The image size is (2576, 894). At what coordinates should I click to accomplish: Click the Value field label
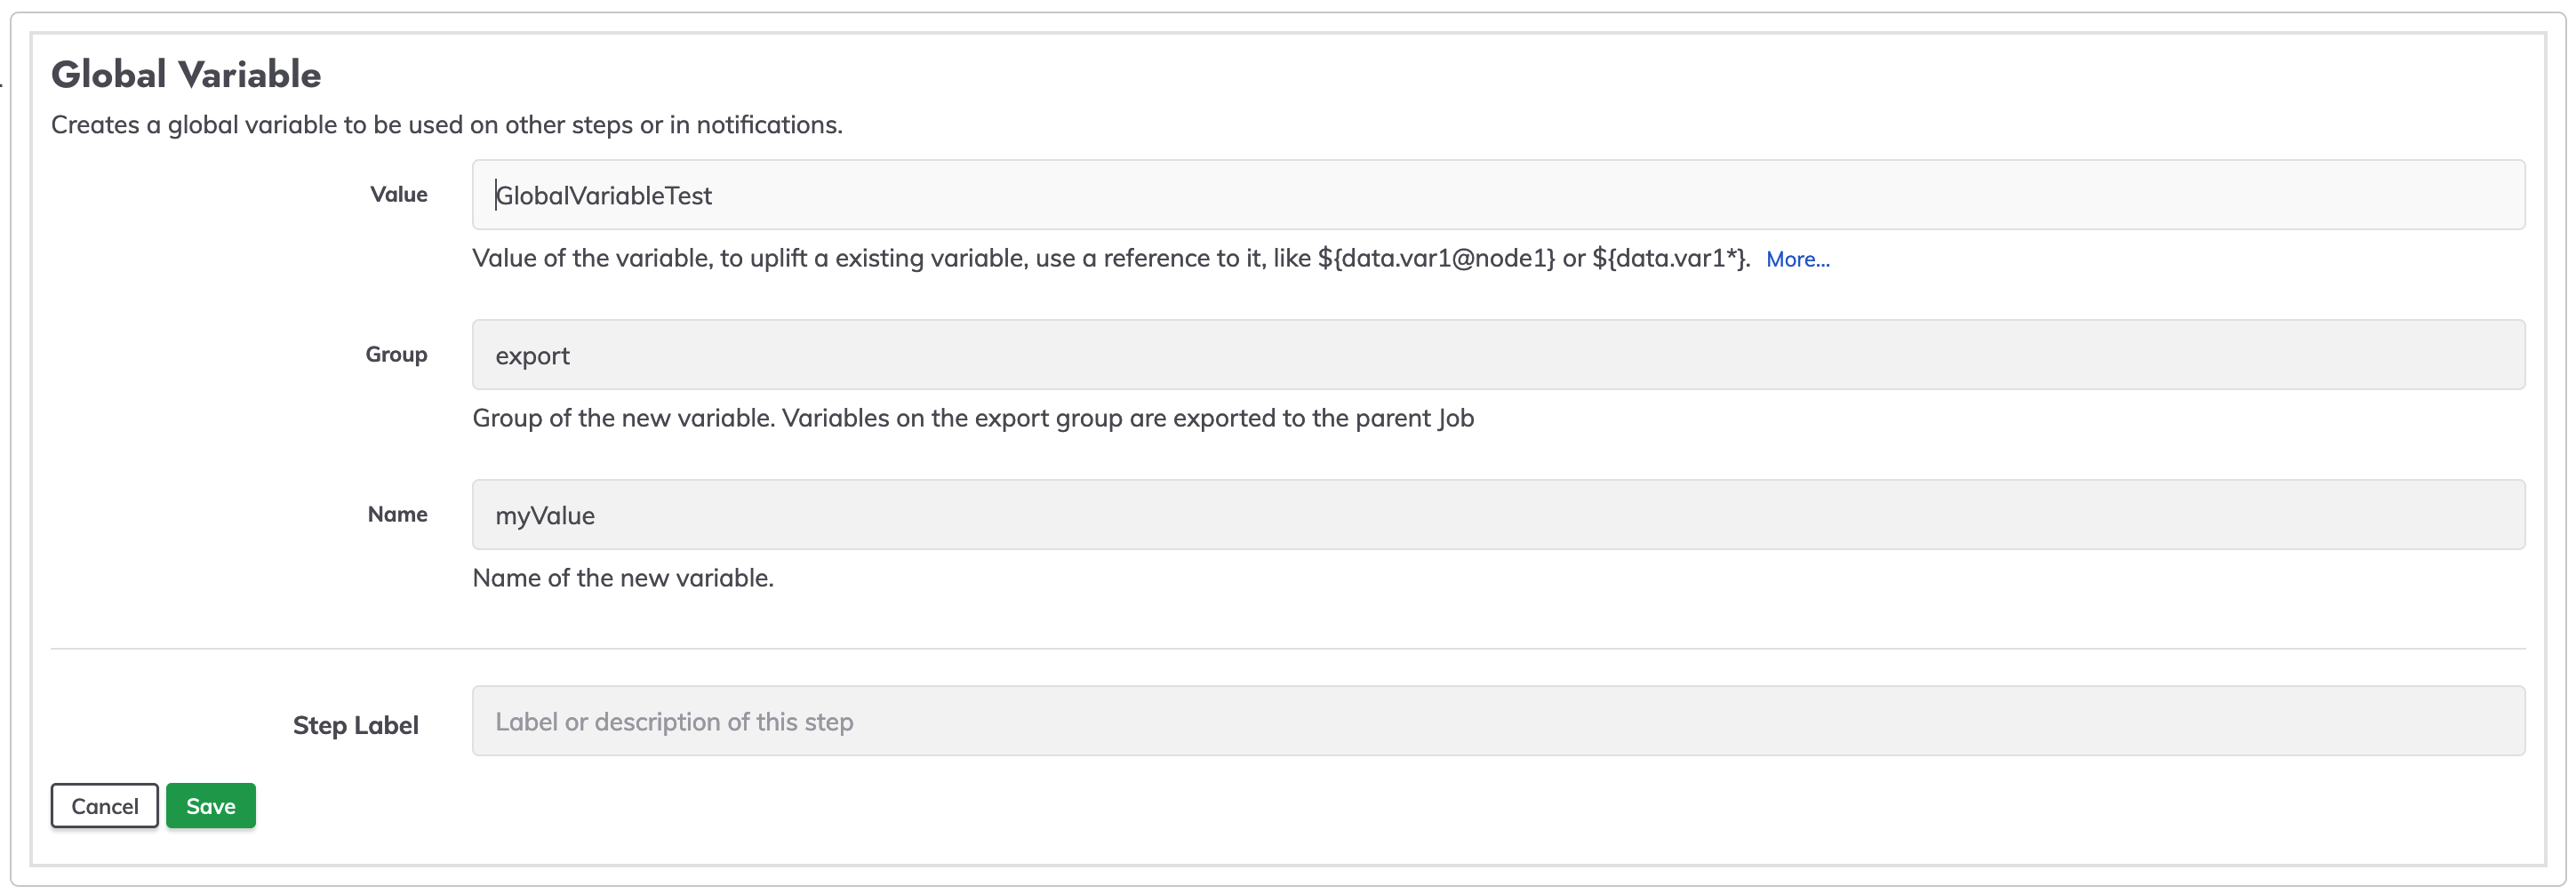(399, 194)
